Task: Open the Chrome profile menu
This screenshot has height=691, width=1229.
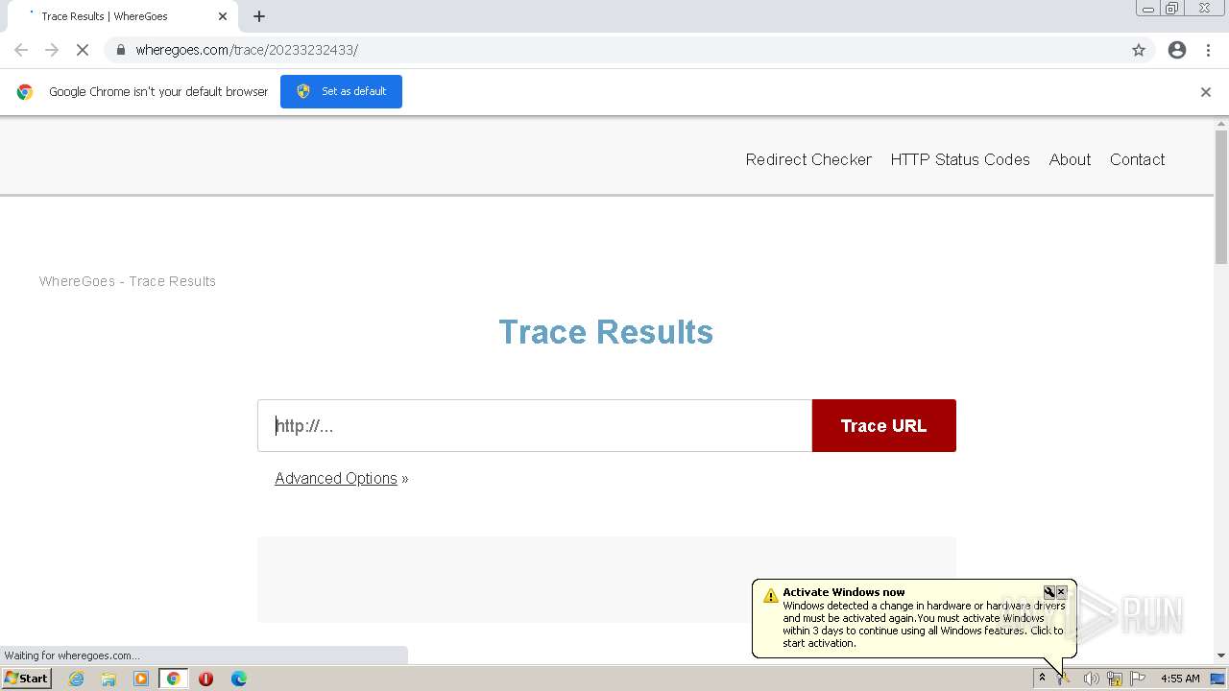Action: point(1177,50)
